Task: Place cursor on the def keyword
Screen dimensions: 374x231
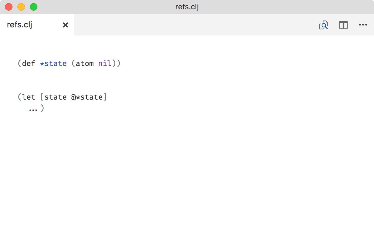Action: tap(29, 64)
